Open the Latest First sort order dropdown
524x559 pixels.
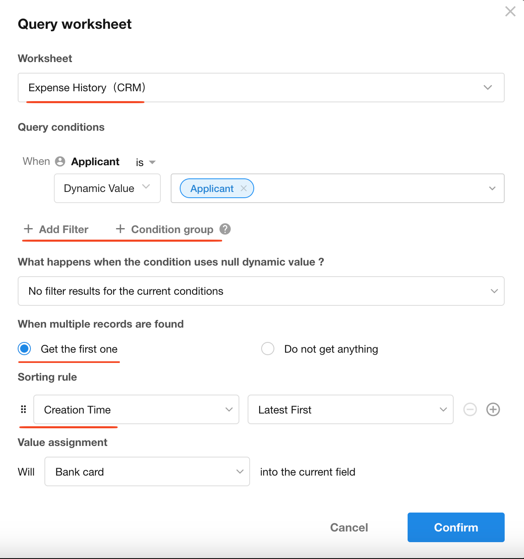[x=350, y=409]
